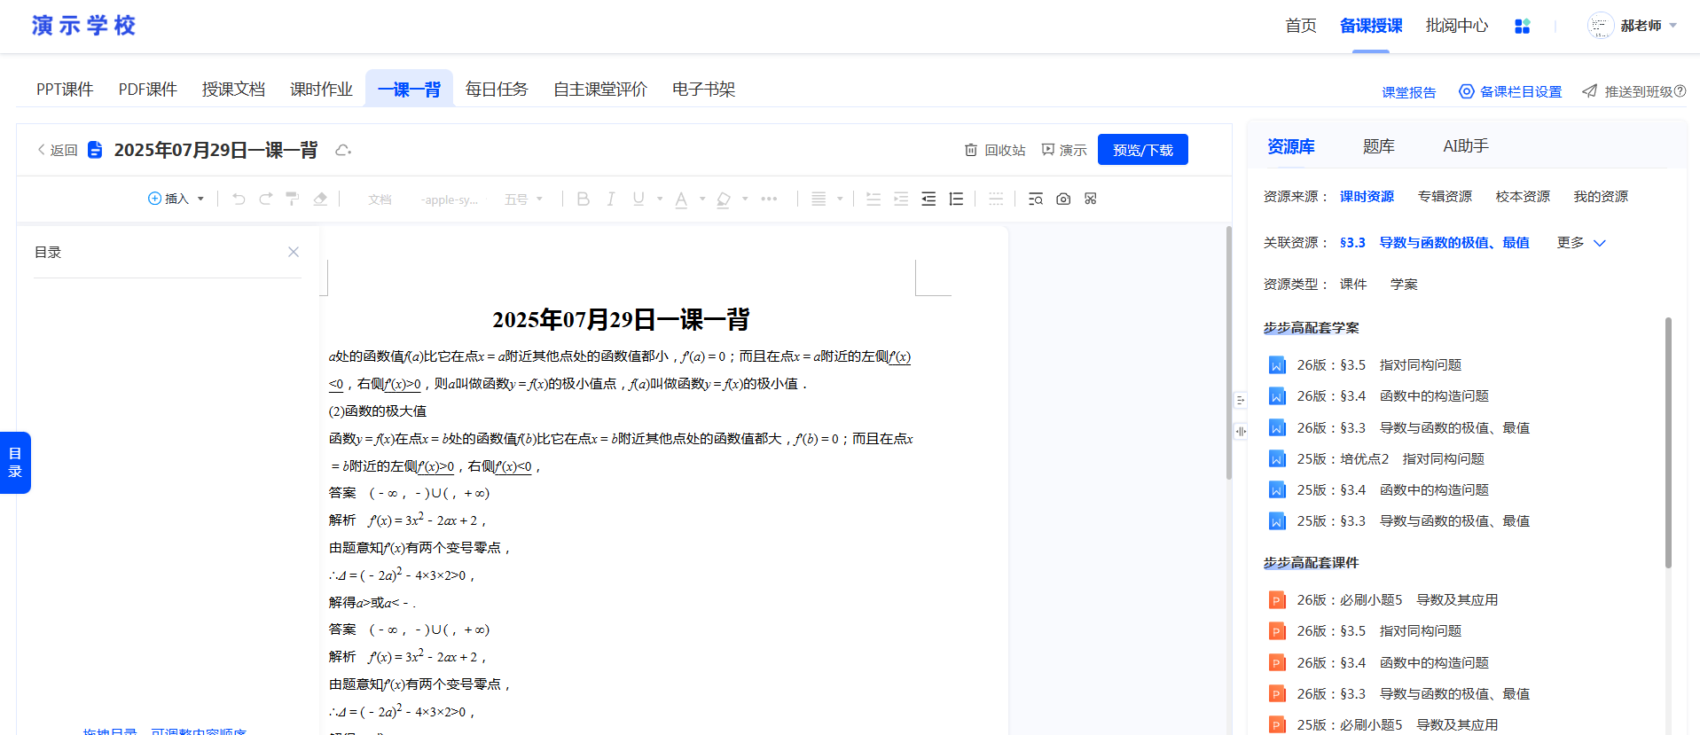Insert a dashed divider line icon
1700x735 pixels.
(996, 199)
